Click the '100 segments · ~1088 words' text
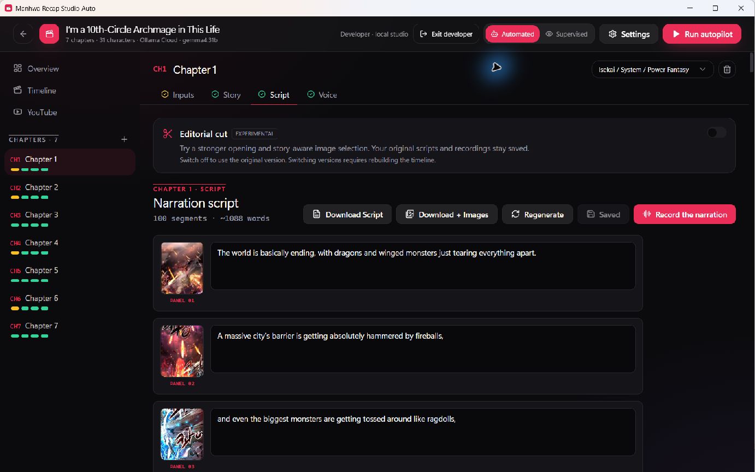Screen dimensions: 755x472 point(211,219)
